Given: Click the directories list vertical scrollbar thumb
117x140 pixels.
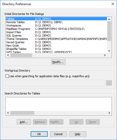Looking at the screenshot, I should coord(109,31).
